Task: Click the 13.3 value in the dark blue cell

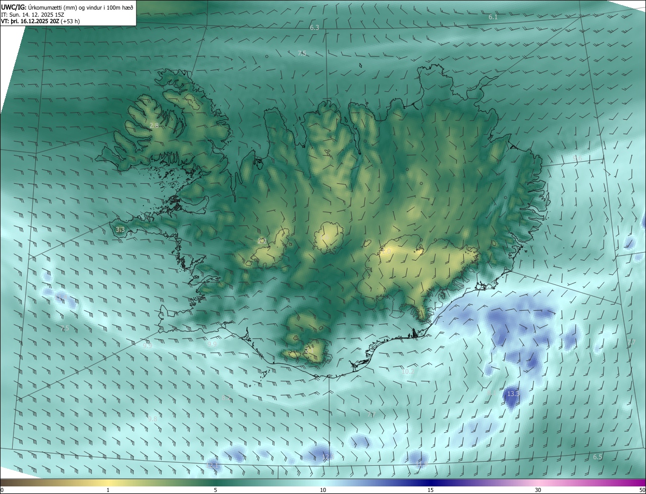Action: click(513, 393)
